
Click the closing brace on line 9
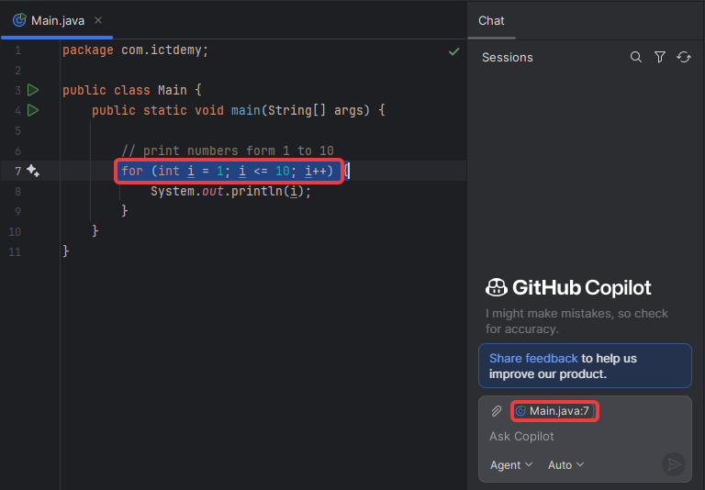point(125,210)
